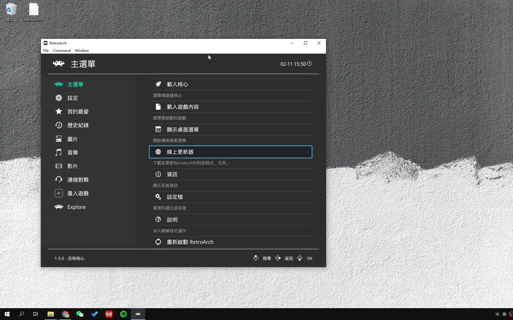Click the gamepad icon next to OK
Viewport: 513px width, 320px height.
(x=300, y=258)
